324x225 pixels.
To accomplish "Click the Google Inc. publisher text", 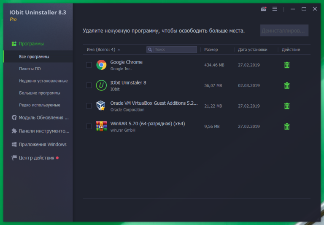I will 121,69.
